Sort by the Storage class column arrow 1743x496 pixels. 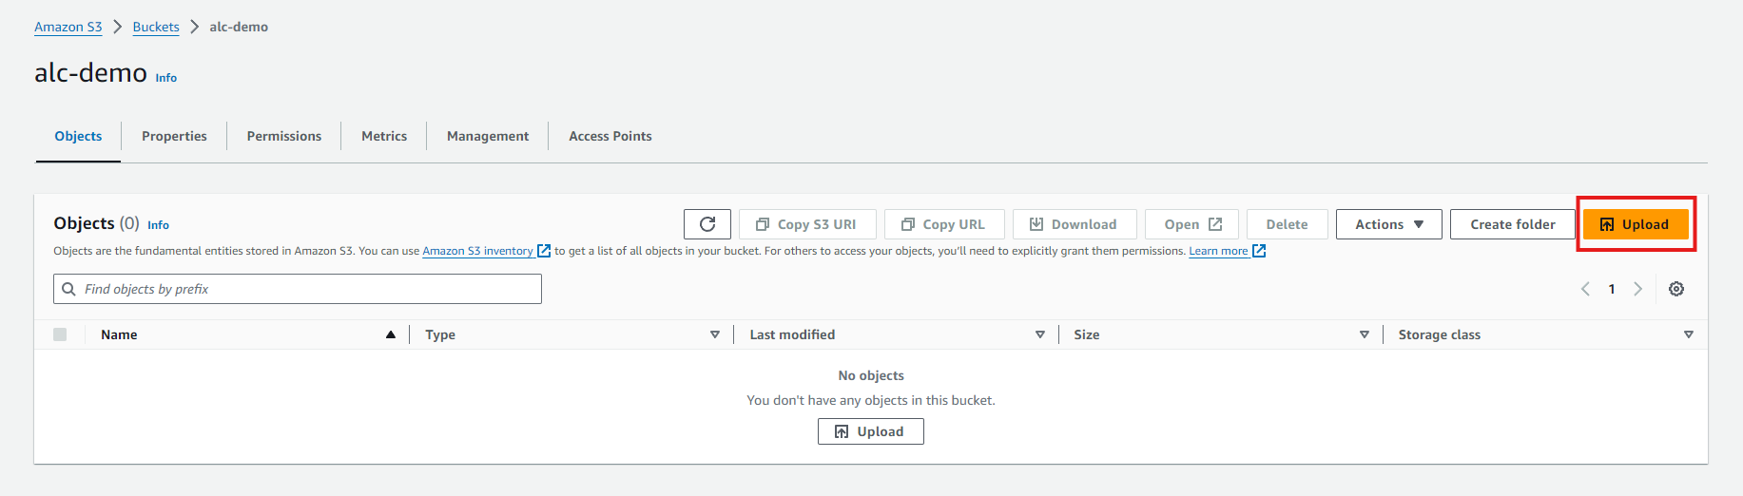pos(1689,334)
